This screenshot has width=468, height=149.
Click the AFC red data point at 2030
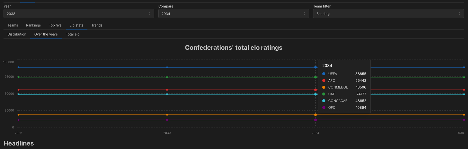tap(167, 90)
